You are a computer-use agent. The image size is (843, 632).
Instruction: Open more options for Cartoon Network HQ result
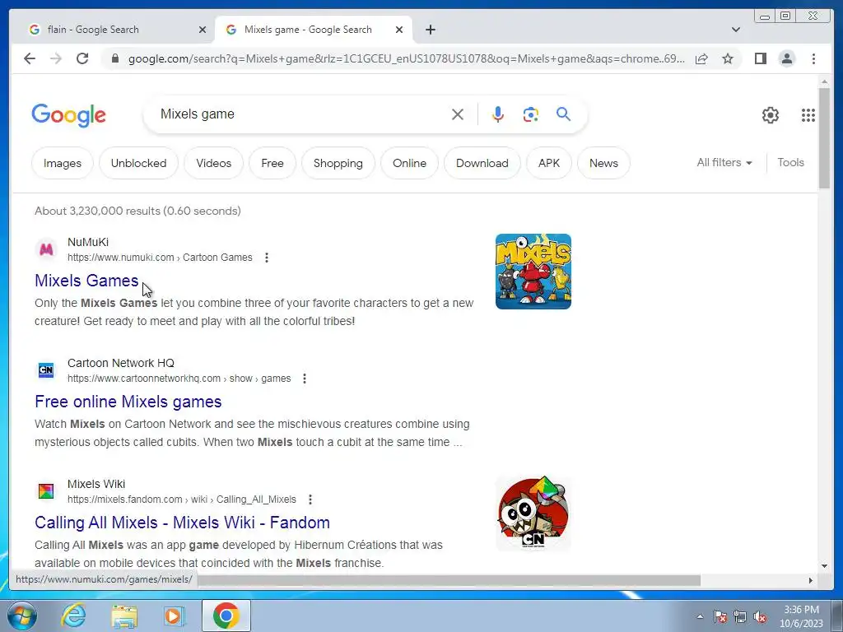(x=305, y=379)
